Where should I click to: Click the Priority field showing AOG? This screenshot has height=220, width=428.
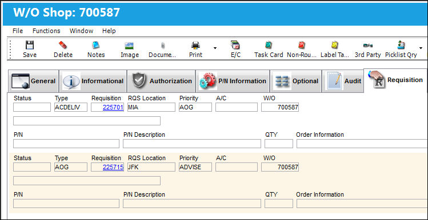(x=195, y=107)
